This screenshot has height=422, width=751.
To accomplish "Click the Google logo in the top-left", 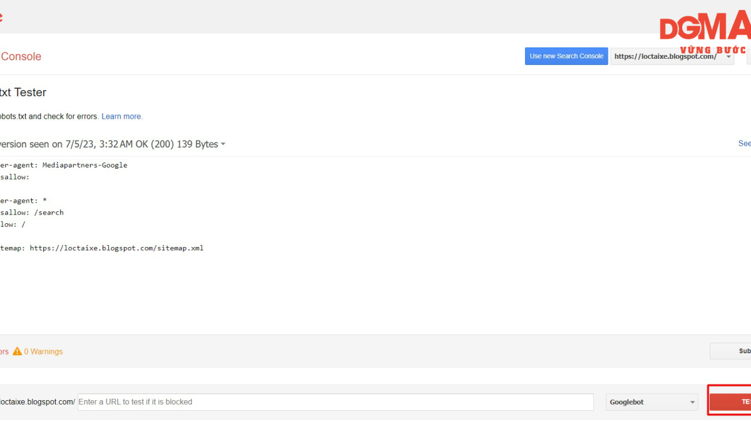I will (x=1, y=17).
